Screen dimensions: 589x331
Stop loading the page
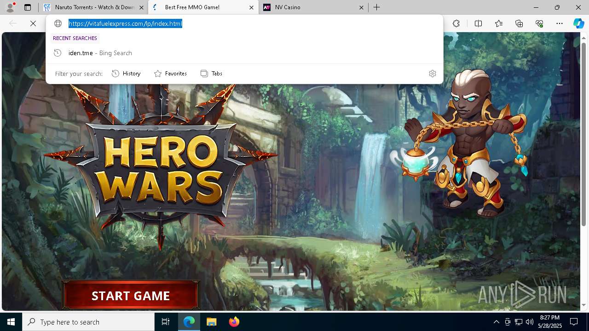pyautogui.click(x=33, y=23)
